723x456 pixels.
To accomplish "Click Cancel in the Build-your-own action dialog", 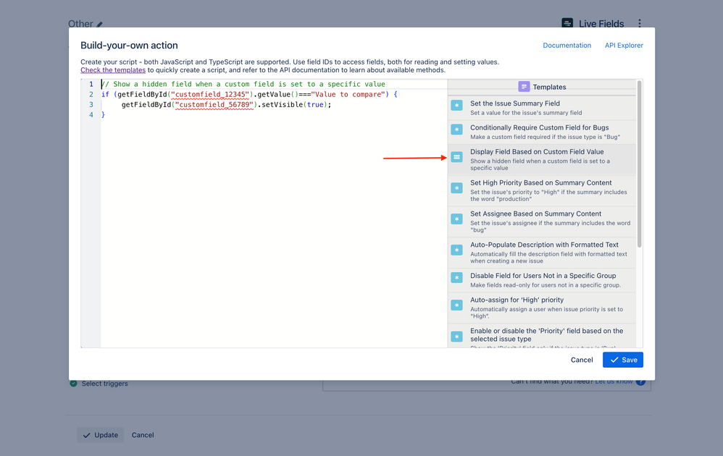I will 582,360.
